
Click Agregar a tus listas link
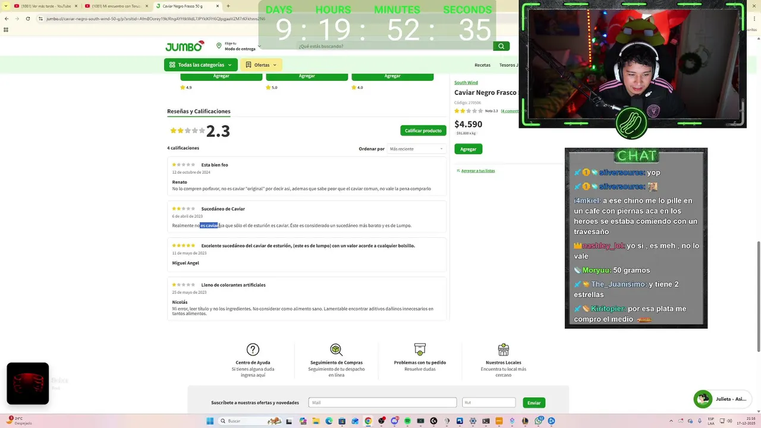click(x=478, y=171)
